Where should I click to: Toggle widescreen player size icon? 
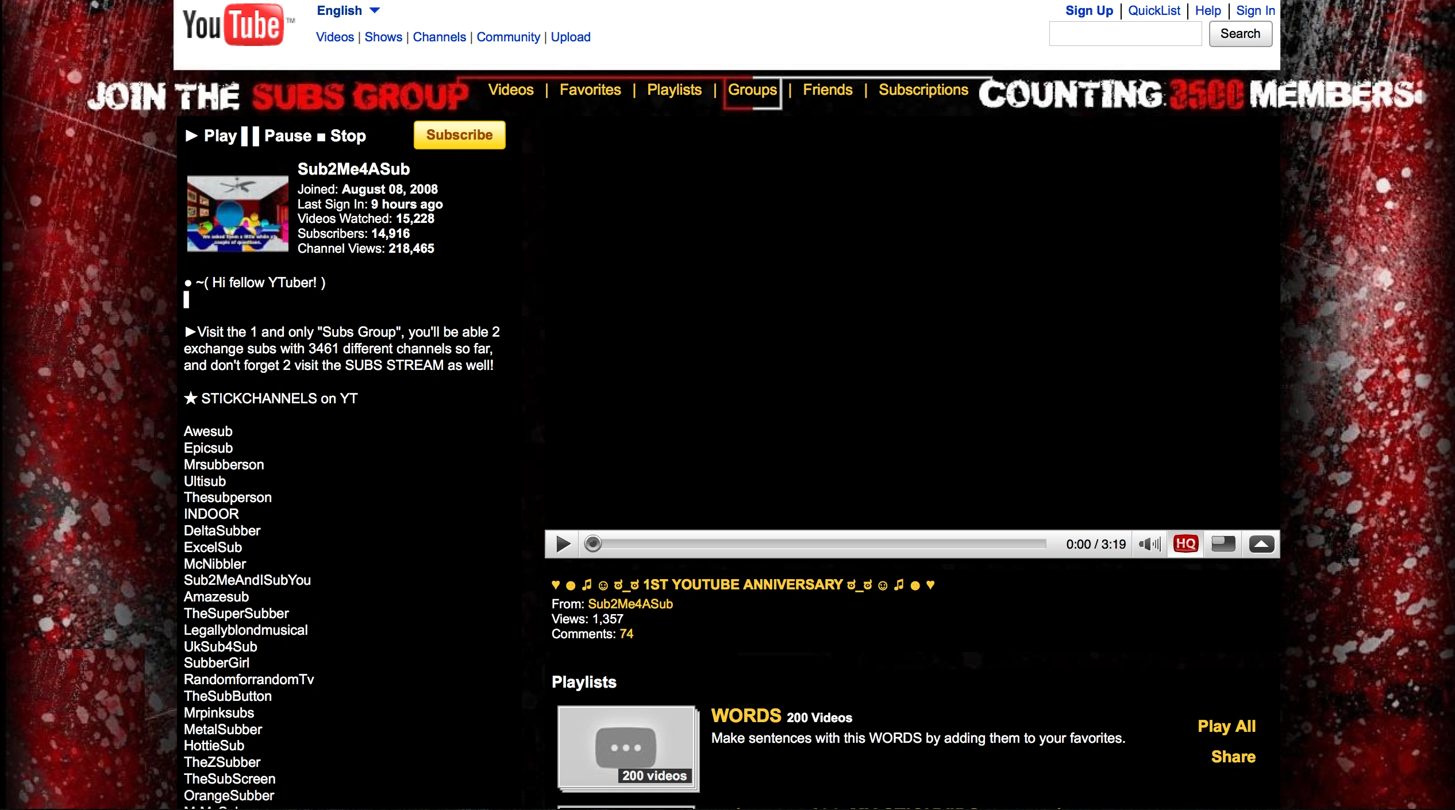[1223, 544]
